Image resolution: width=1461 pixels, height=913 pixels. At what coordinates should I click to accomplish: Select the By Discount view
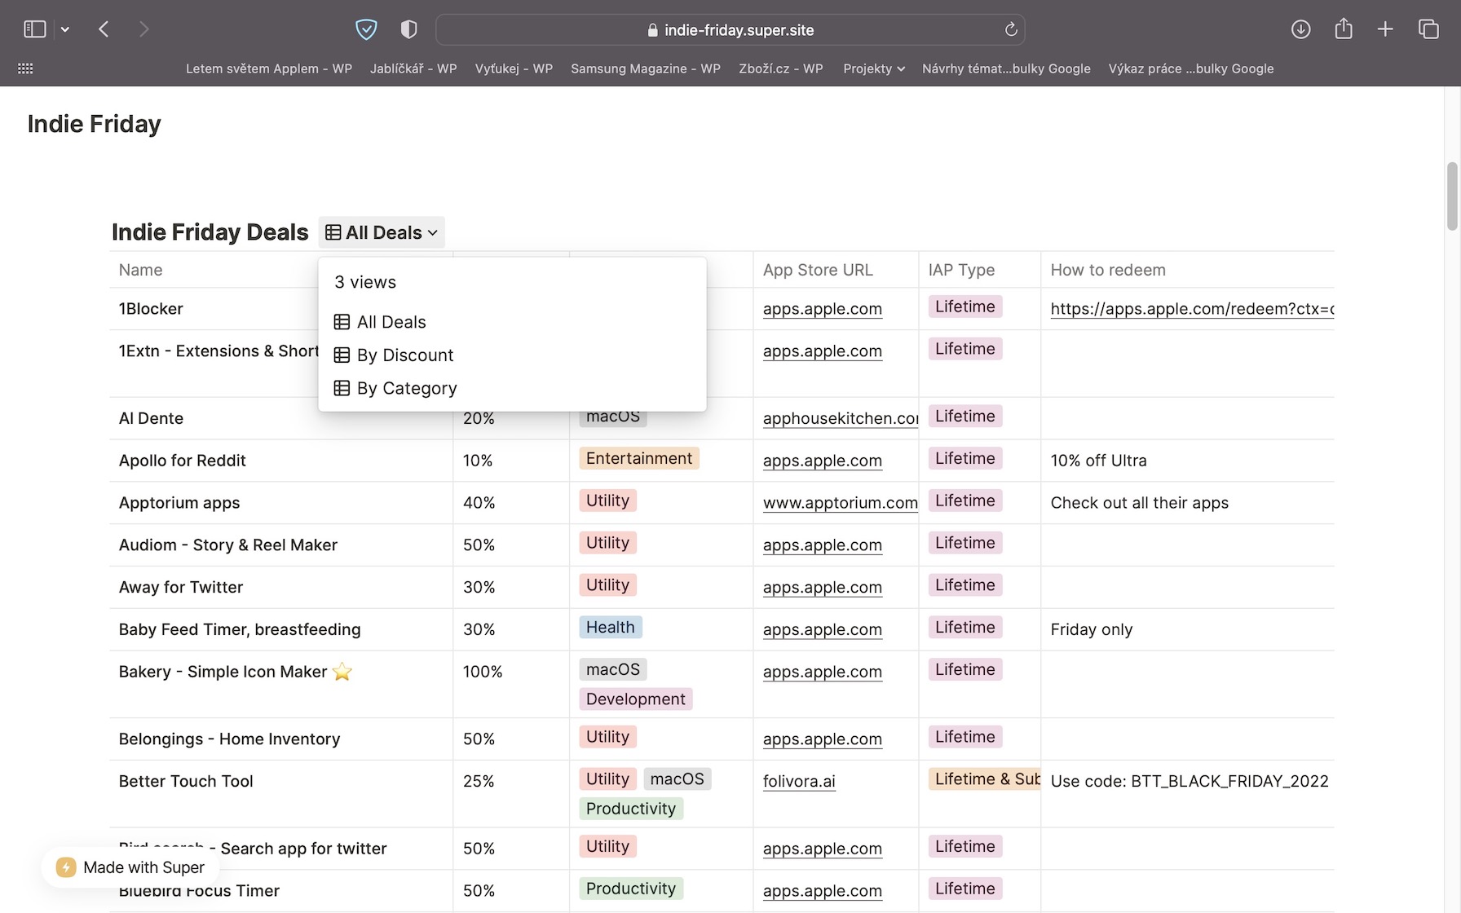(x=404, y=355)
